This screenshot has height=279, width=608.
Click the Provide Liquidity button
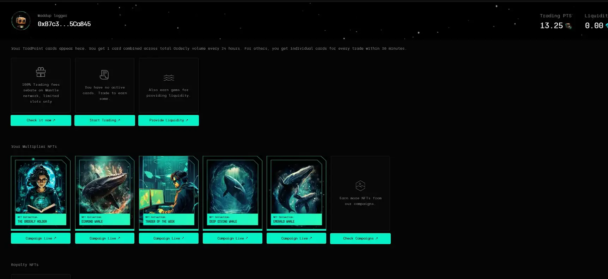pyautogui.click(x=169, y=120)
